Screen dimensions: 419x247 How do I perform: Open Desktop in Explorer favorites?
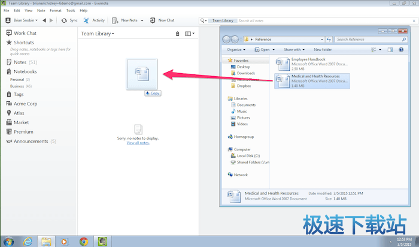point(241,67)
